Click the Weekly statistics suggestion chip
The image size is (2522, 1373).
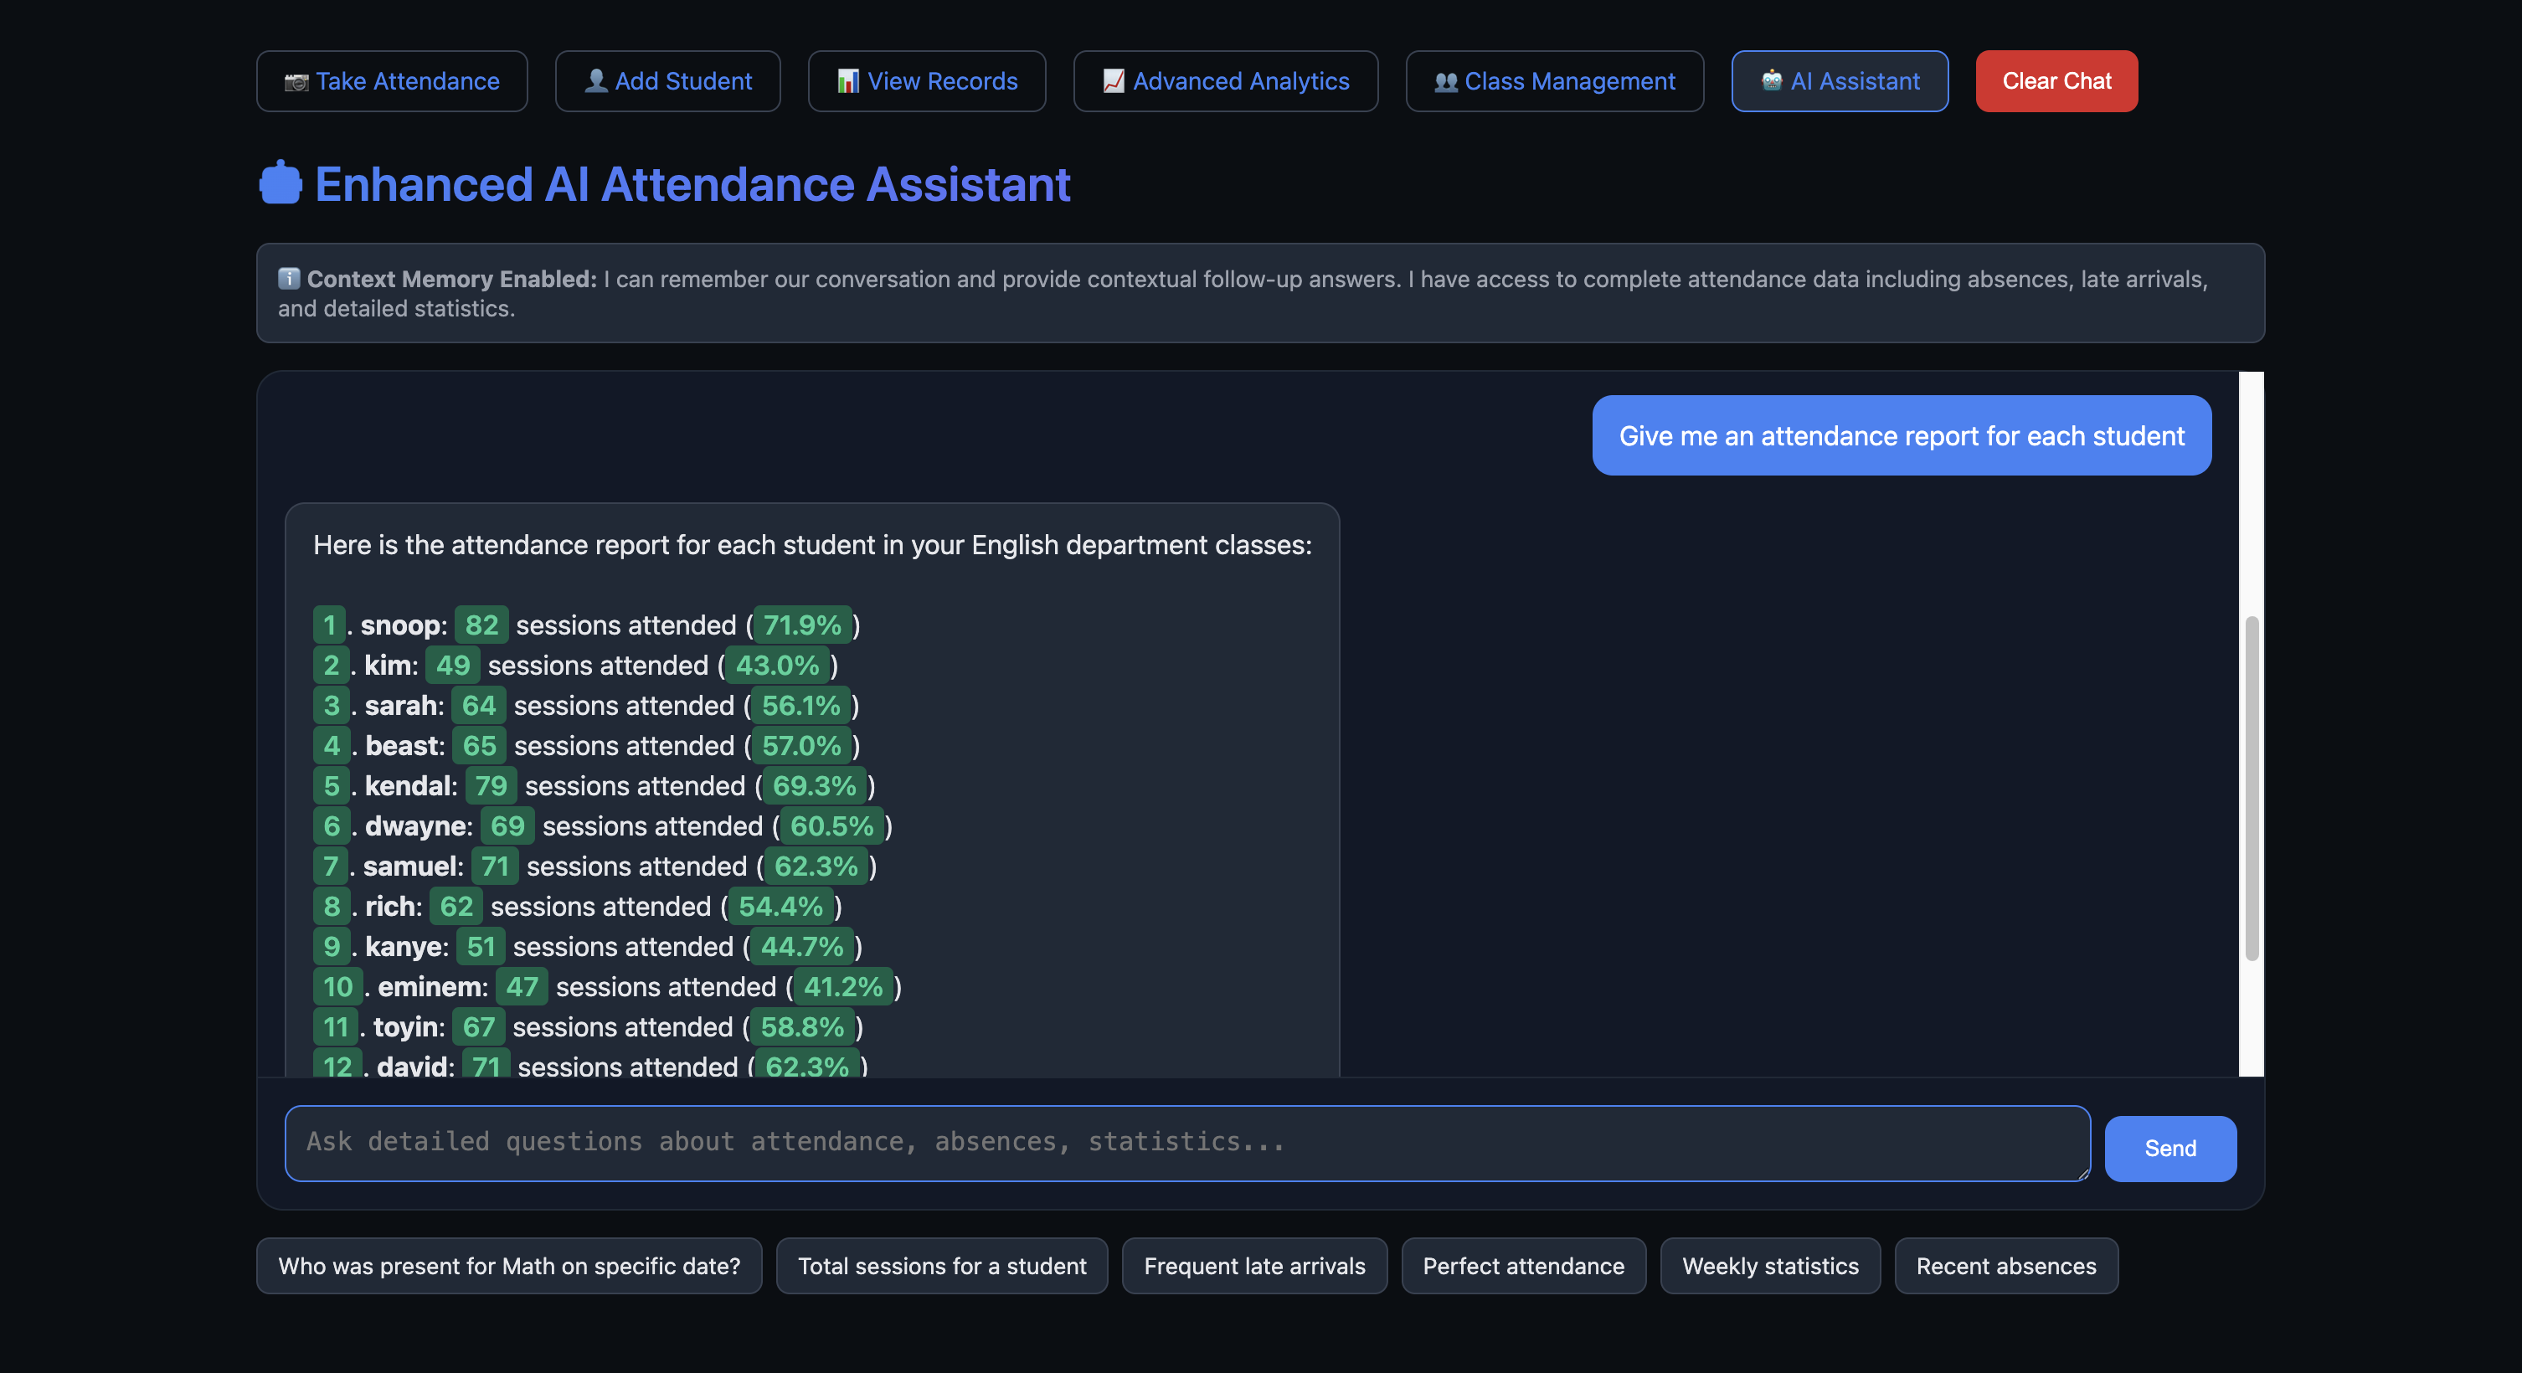pos(1770,1265)
